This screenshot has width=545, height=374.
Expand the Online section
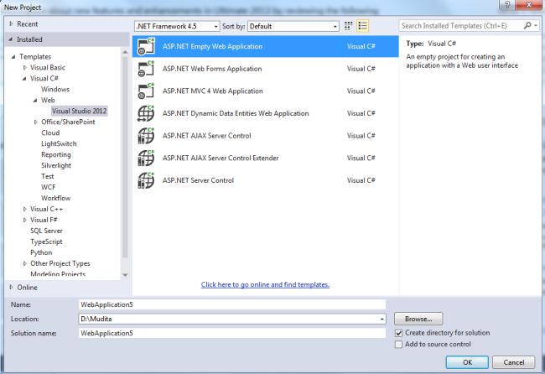tap(11, 287)
